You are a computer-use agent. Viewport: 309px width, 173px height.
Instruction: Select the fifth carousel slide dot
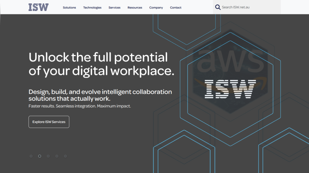(x=66, y=156)
